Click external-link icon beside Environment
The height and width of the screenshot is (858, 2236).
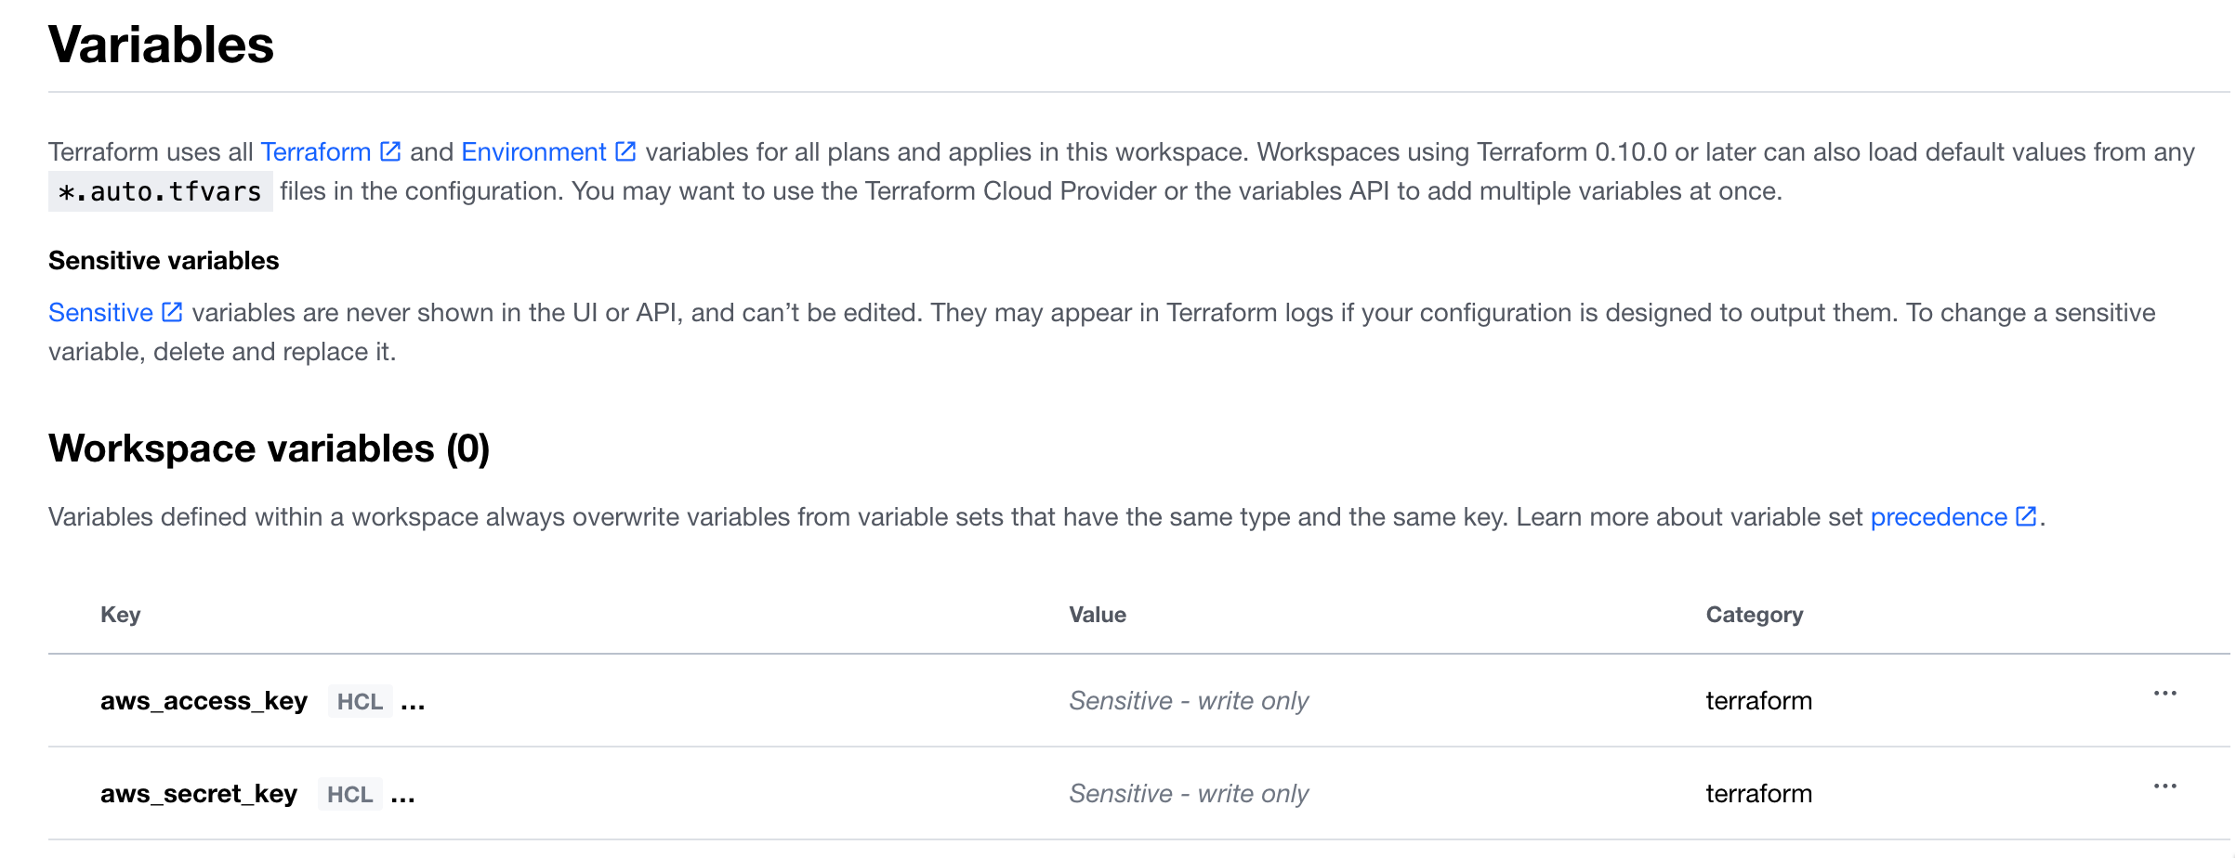[626, 151]
